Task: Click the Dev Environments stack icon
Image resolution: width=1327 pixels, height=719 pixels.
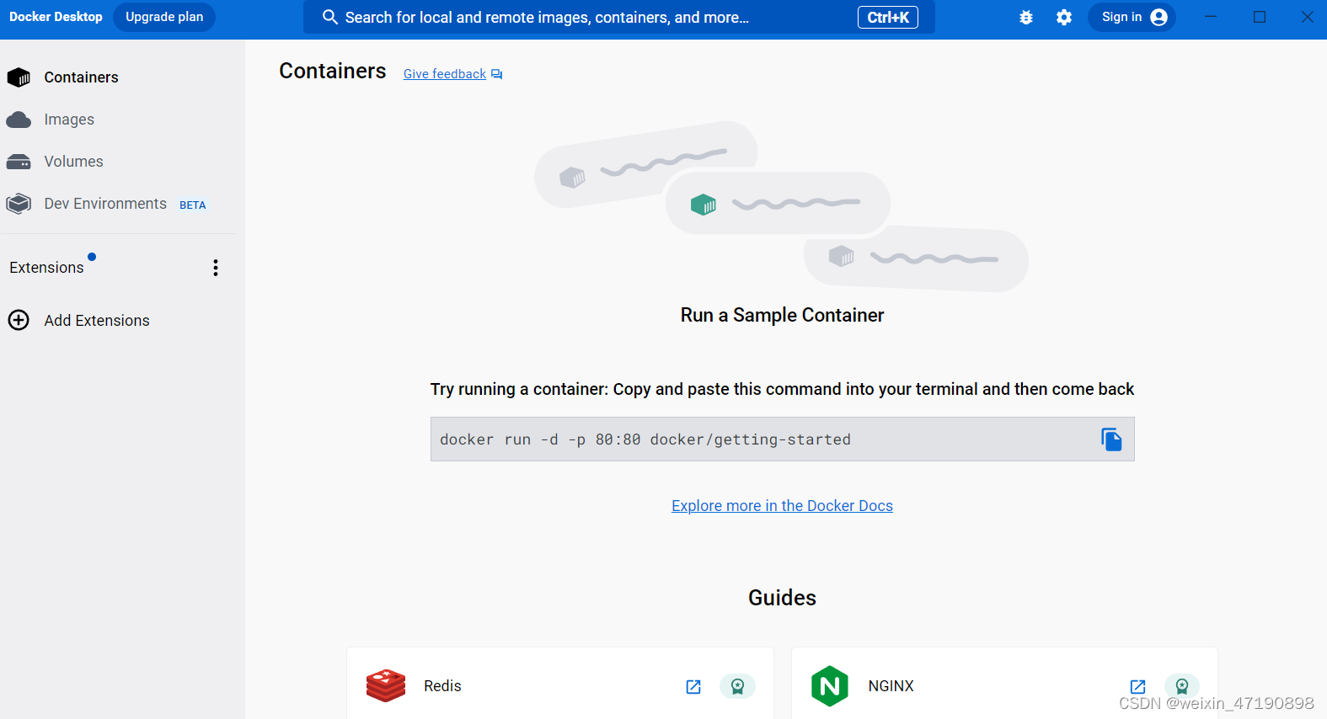Action: [x=19, y=204]
